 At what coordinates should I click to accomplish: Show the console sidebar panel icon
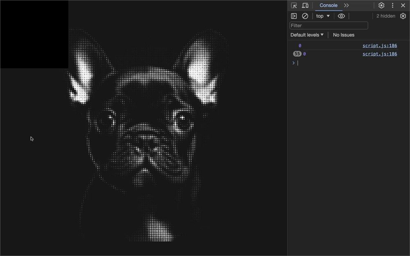pos(294,16)
